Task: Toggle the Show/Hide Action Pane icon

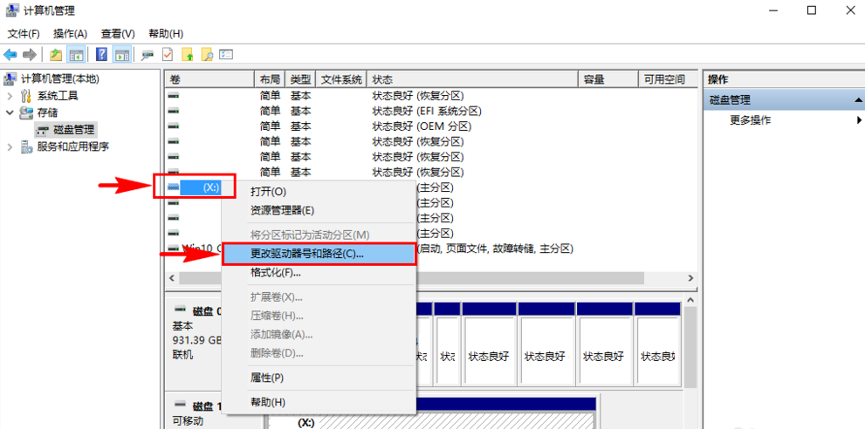Action: point(122,55)
